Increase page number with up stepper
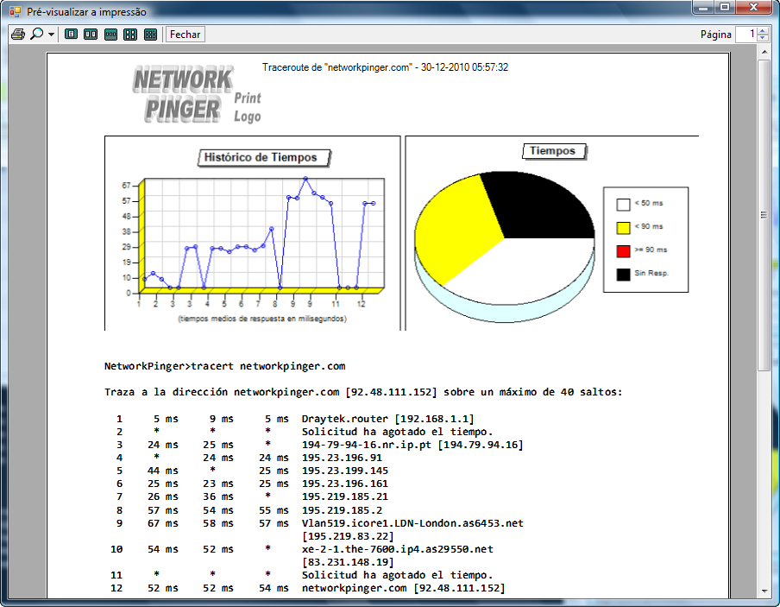This screenshot has width=780, height=607. tap(763, 31)
